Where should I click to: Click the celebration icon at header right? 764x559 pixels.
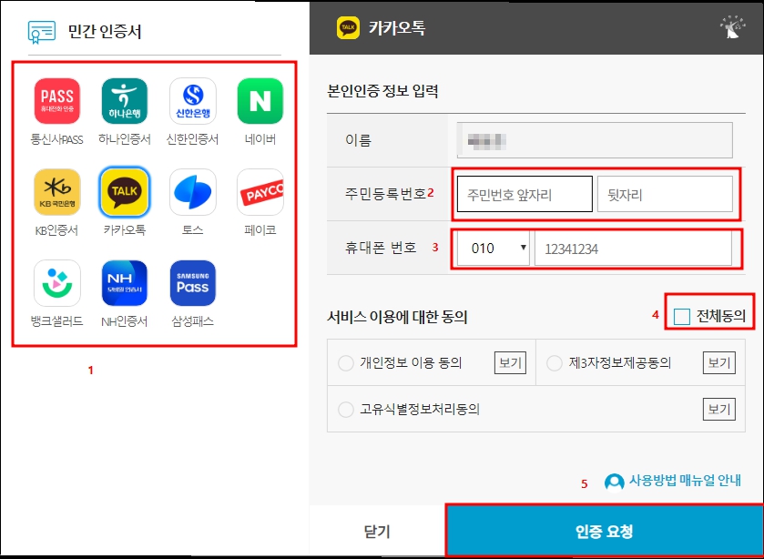pos(732,27)
